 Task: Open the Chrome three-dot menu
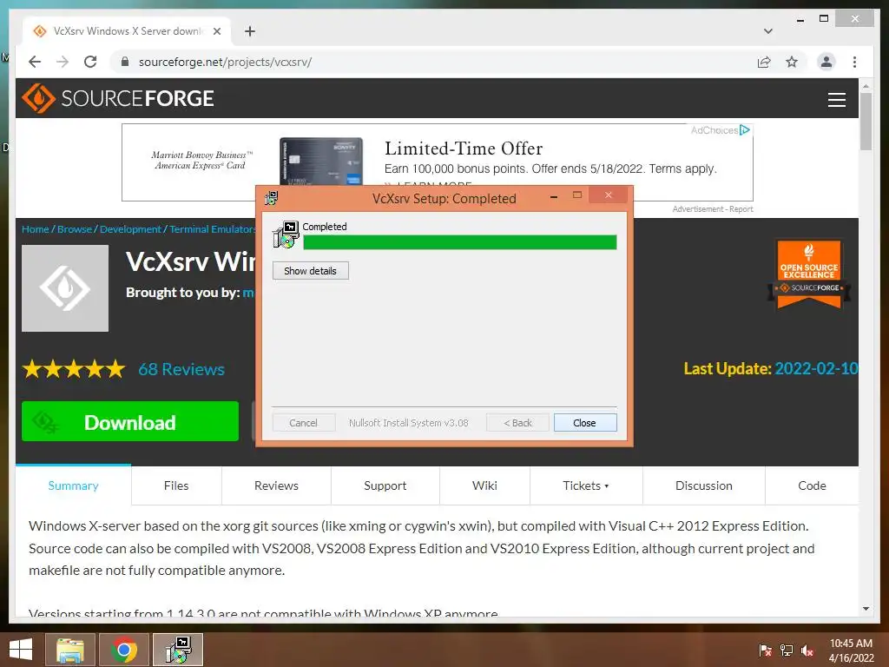tap(854, 62)
